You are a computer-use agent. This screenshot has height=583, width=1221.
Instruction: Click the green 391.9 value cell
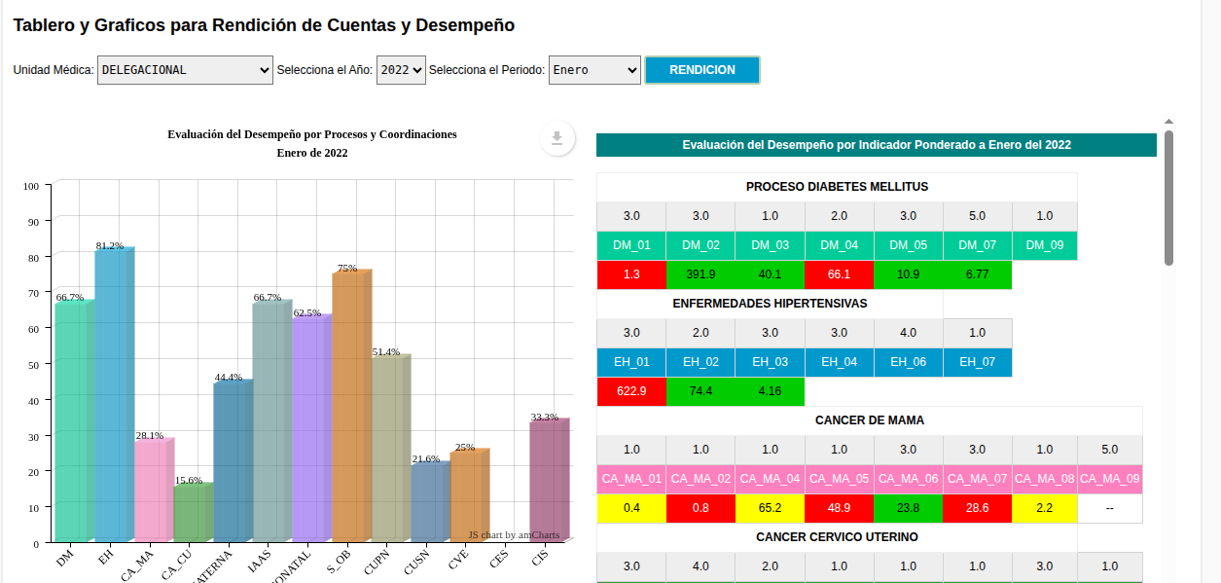click(x=700, y=274)
